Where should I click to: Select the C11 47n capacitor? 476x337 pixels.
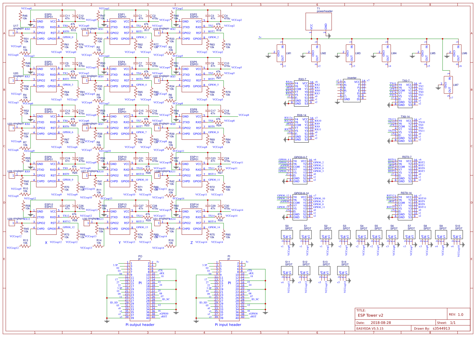pos(62,16)
